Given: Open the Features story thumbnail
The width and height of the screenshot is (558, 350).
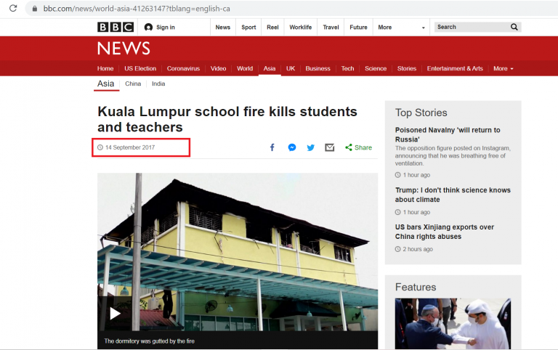Looking at the screenshot, I should (x=453, y=324).
